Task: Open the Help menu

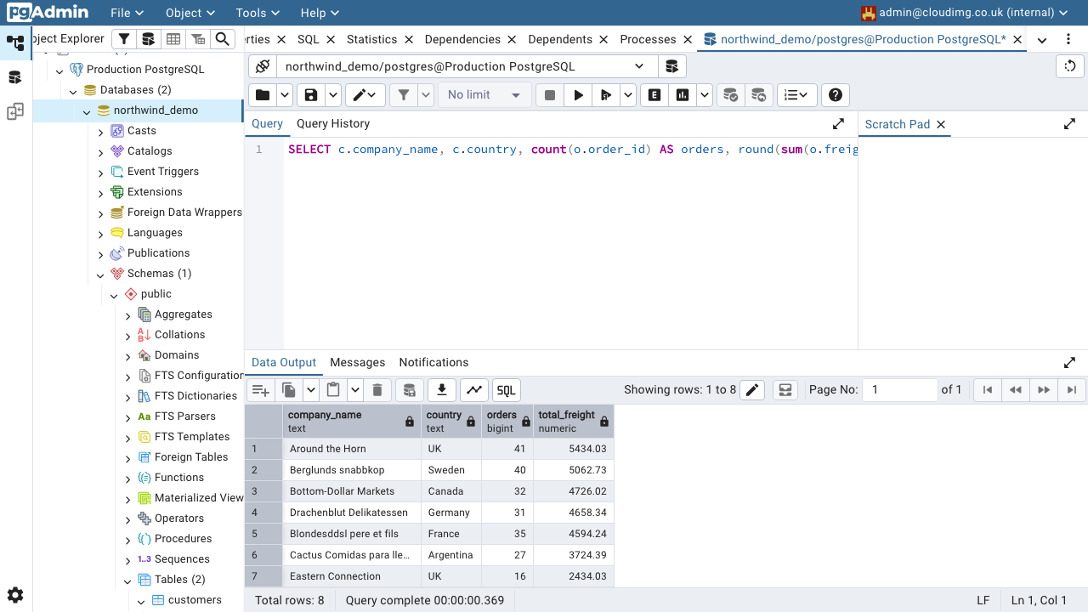Action: pyautogui.click(x=320, y=13)
